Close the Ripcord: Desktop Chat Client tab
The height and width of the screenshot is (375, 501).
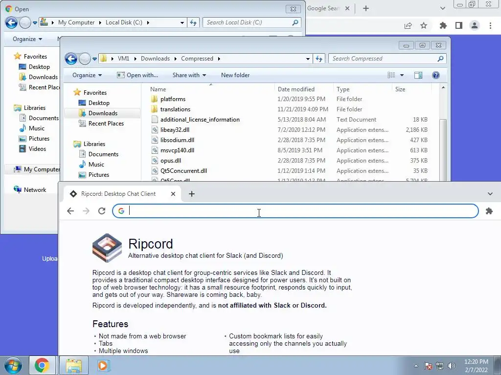173,193
